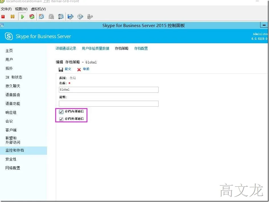Click the Skype for Business logo
This screenshot has height=202, width=269.
[9, 36]
